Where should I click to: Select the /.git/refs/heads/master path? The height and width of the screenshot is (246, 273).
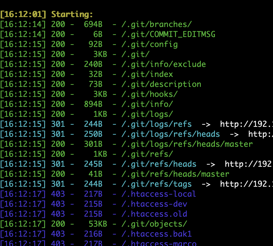click(175, 174)
